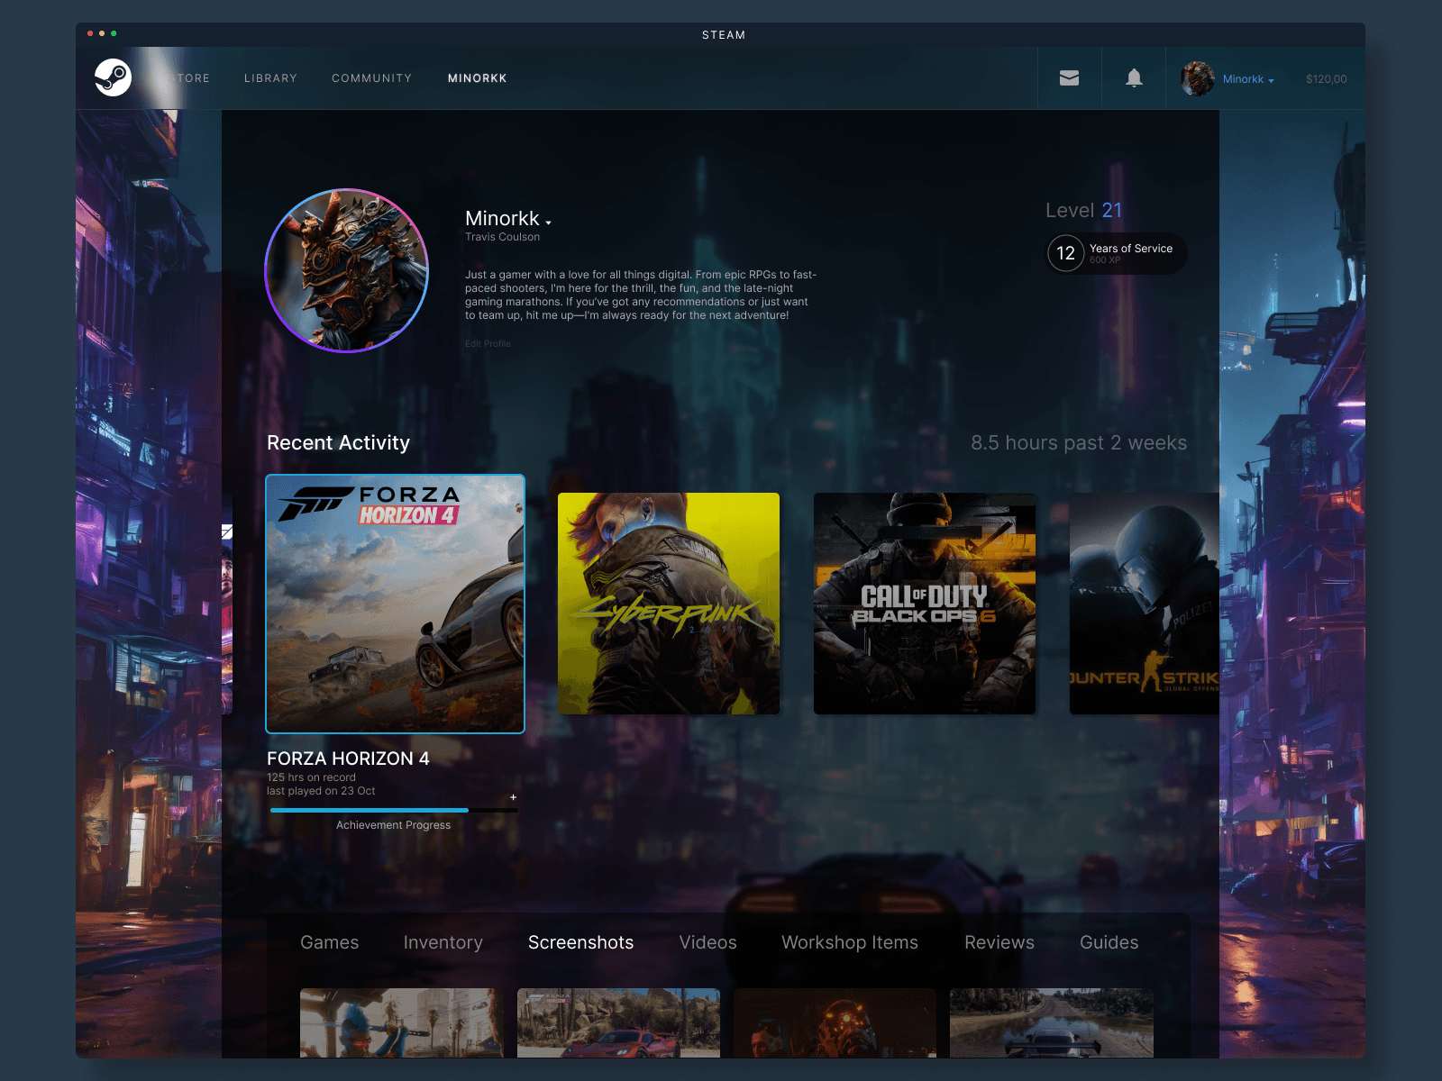Click the '600 XP' text in badge

click(1105, 260)
